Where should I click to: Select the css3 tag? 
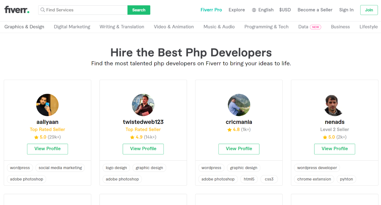(x=269, y=179)
